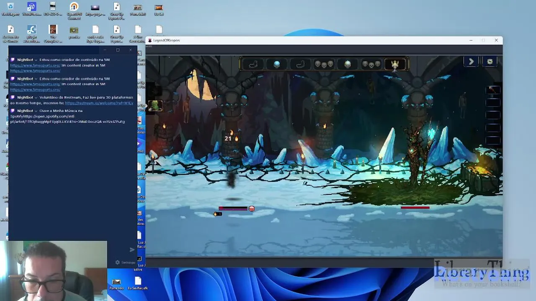
Task: Select bottom 'Porra Irão' desktop thumbnail
Action: tap(116, 283)
